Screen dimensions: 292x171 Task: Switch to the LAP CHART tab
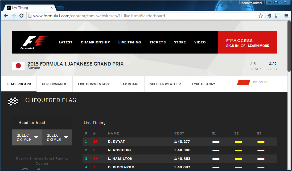tap(130, 84)
